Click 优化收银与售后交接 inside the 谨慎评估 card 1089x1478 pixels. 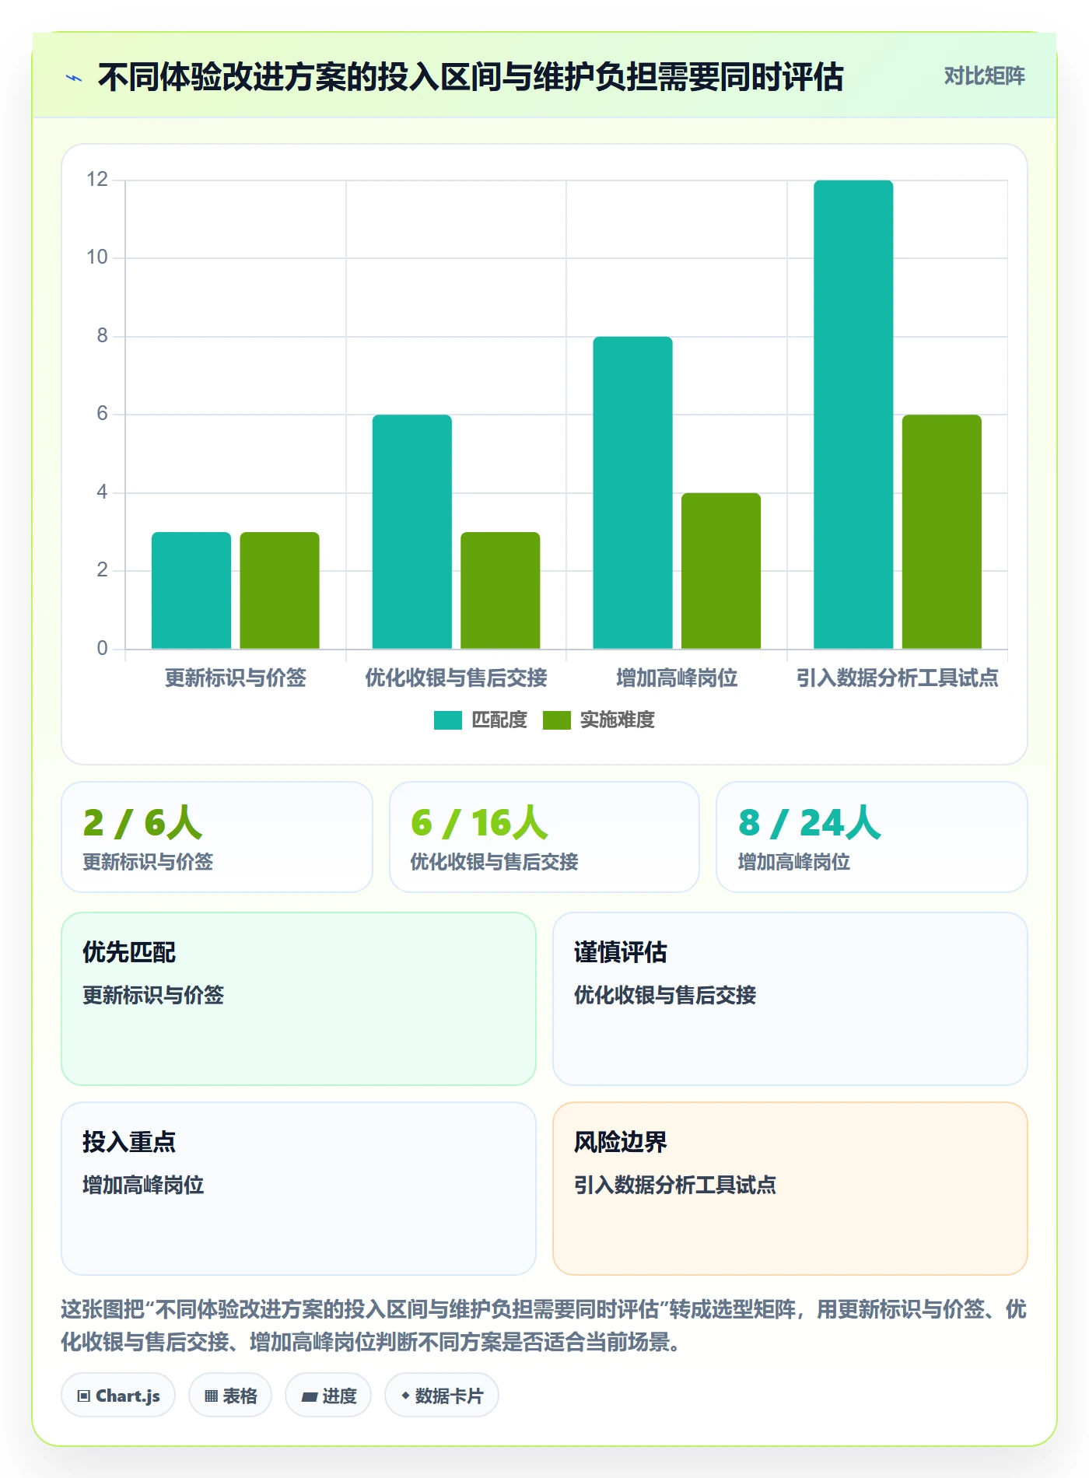pos(665,995)
